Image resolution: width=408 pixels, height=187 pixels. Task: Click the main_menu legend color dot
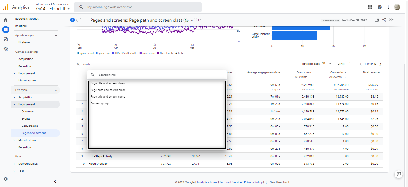point(141,53)
